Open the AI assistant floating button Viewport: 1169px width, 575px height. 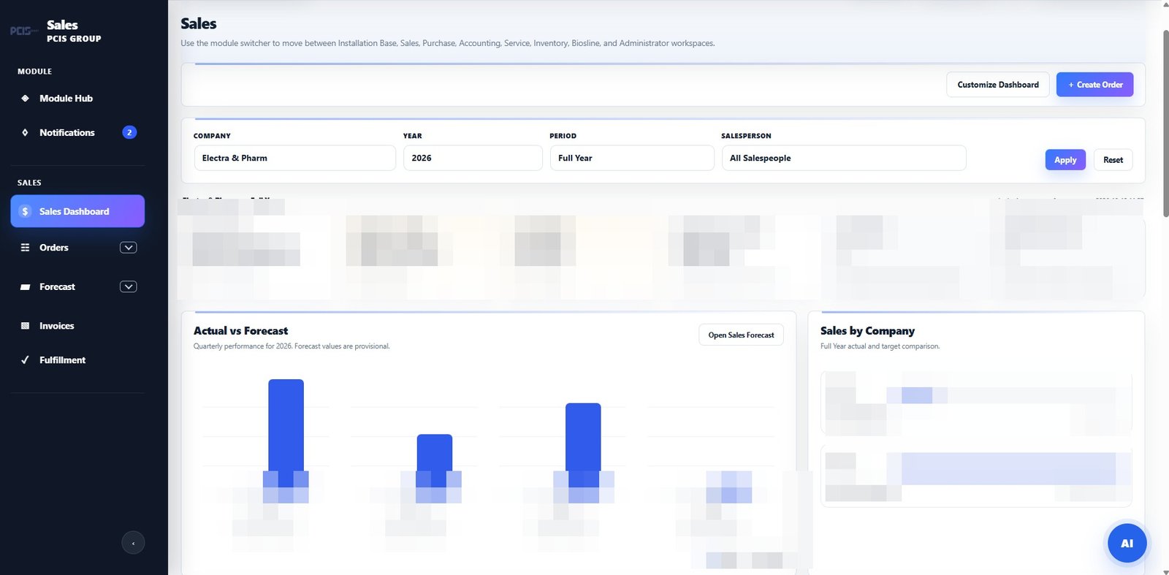pyautogui.click(x=1127, y=543)
